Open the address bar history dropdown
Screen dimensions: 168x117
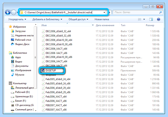click(104, 12)
